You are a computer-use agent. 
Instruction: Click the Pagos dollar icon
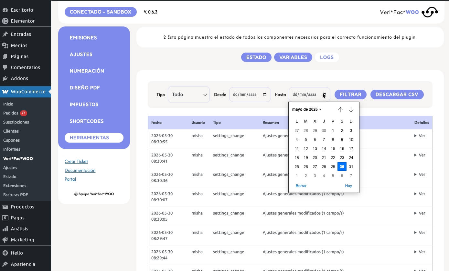[x=5, y=218]
